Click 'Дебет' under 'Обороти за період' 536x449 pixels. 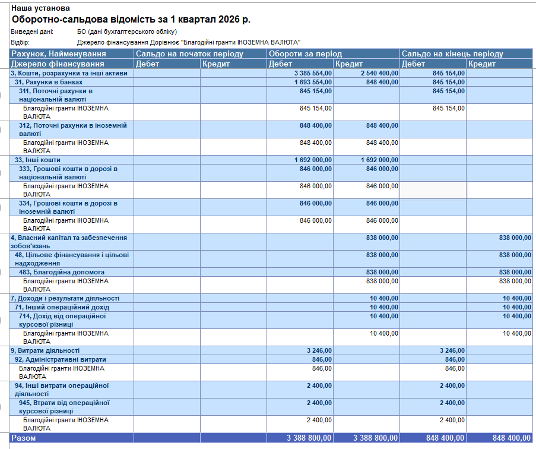pos(300,64)
